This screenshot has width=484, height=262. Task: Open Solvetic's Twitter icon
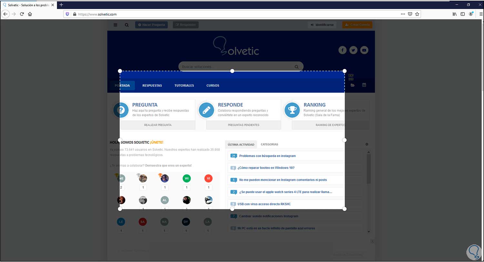353,50
